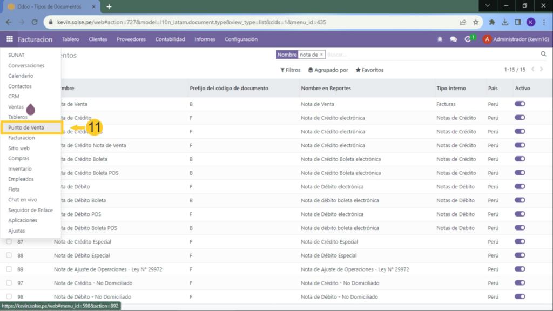Bookmark page with the star icon

(476, 23)
